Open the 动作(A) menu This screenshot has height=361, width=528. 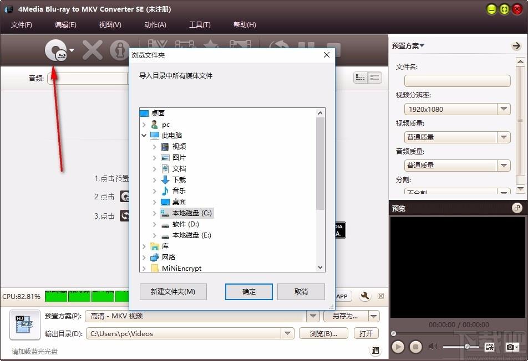(x=155, y=24)
